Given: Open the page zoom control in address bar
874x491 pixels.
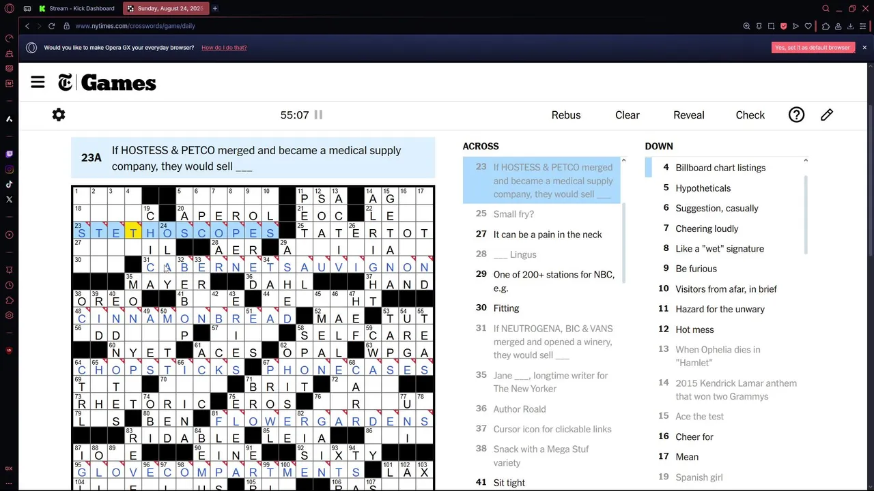Looking at the screenshot, I should click(746, 26).
